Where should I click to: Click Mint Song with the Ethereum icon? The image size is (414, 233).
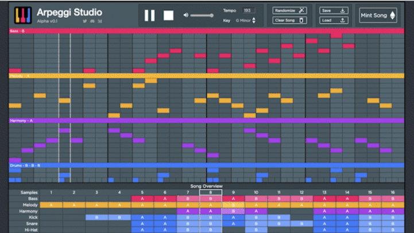[378, 16]
